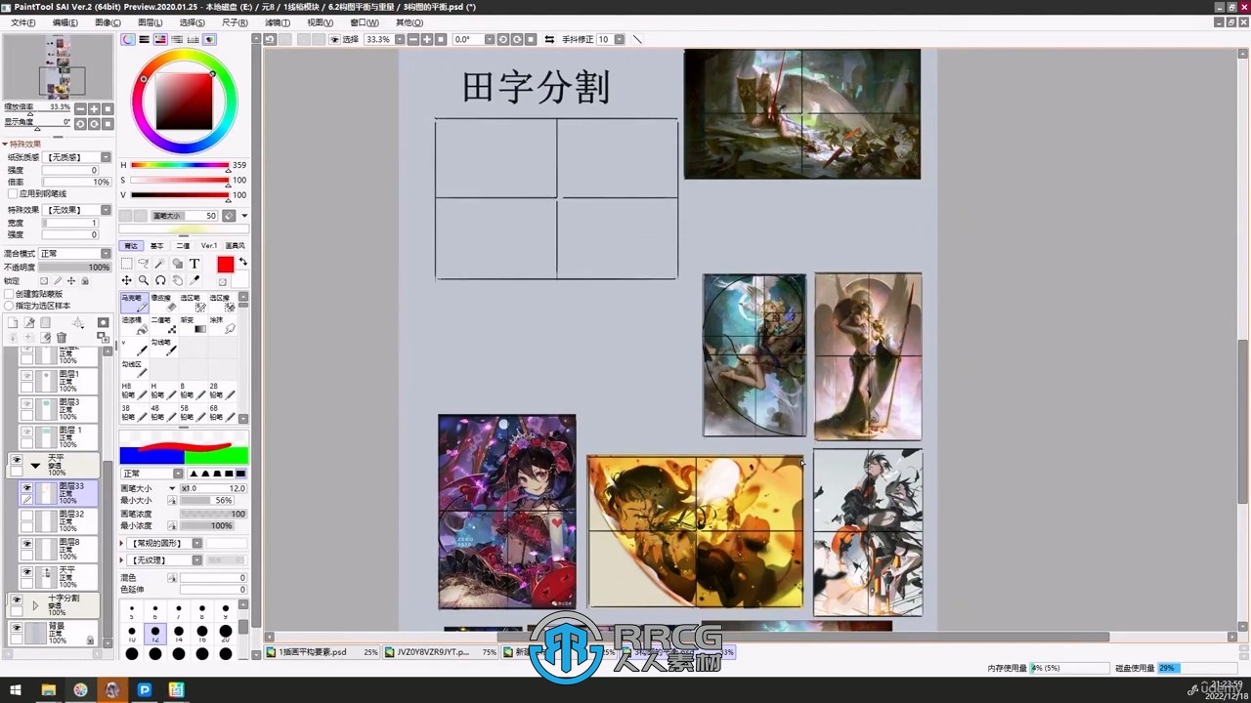Toggle visibility of layer 图层8

pos(27,543)
